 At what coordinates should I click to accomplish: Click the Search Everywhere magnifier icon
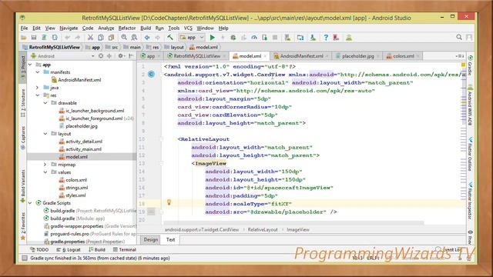tap(459, 38)
